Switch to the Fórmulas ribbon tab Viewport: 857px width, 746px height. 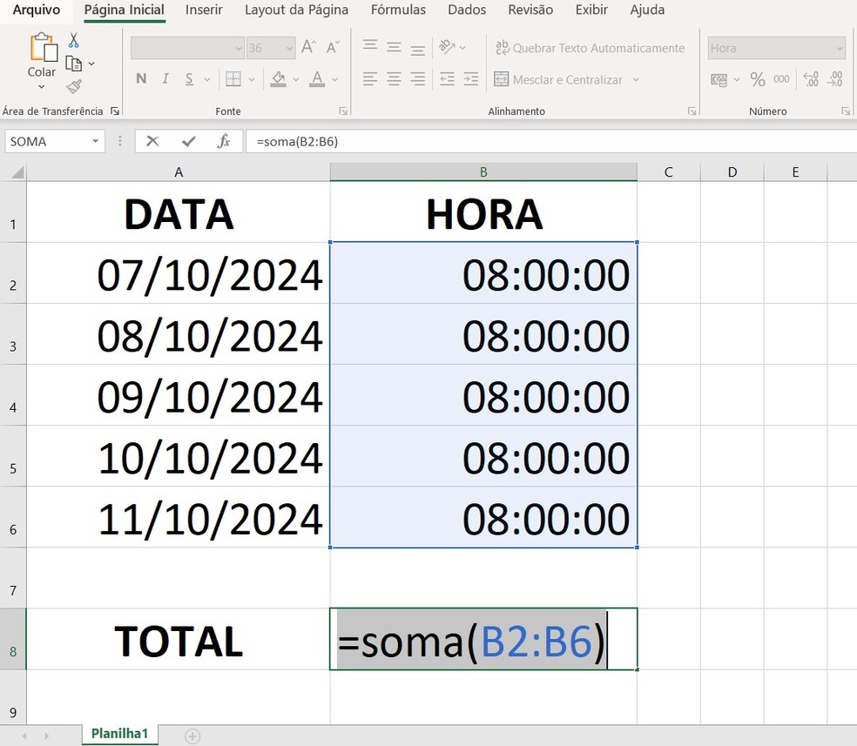pos(397,10)
